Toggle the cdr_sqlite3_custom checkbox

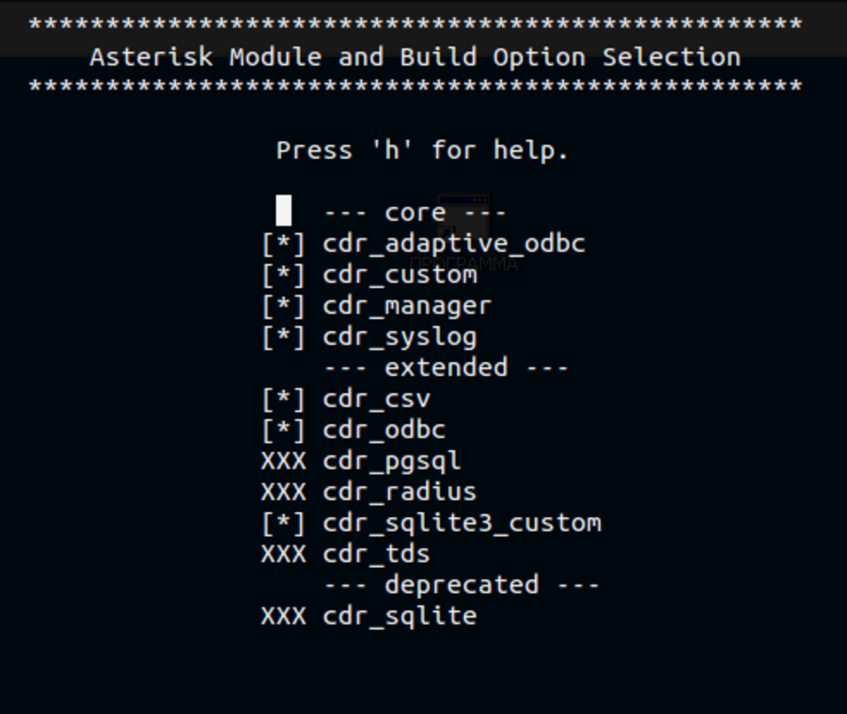point(284,523)
